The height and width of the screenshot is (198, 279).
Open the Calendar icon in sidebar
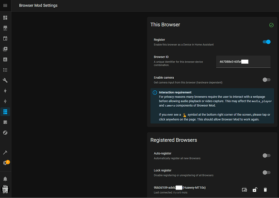[x=5, y=39]
